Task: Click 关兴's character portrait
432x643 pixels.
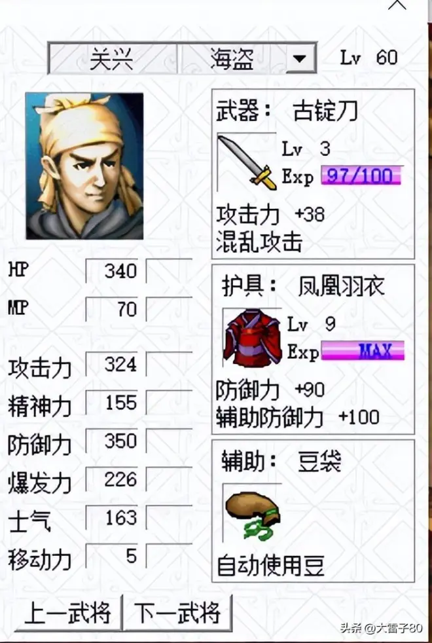Action: [84, 166]
